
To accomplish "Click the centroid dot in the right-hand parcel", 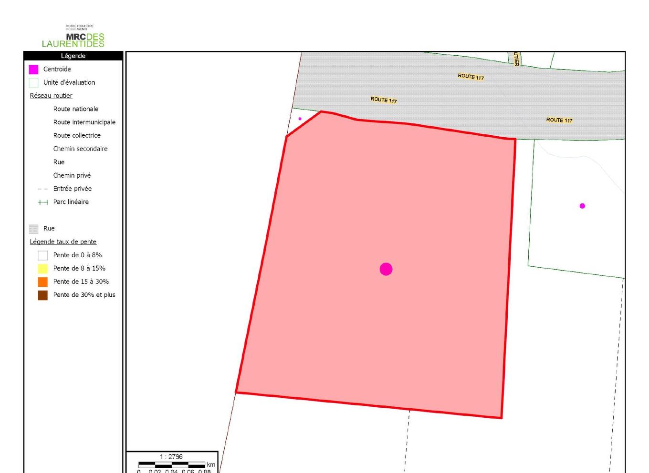I will tap(582, 206).
